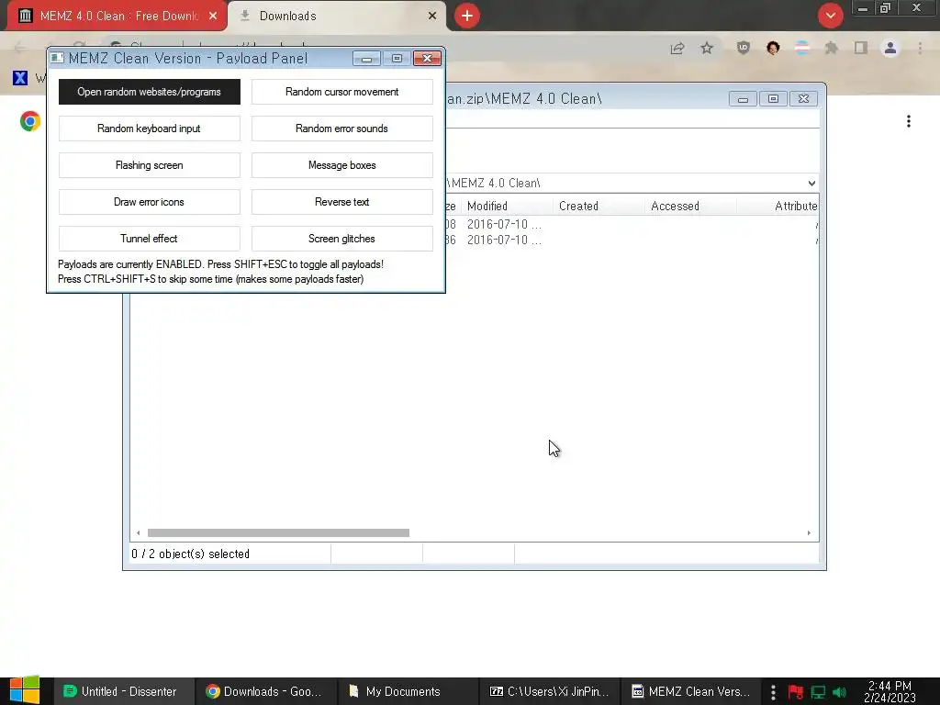Screen dimensions: 940x705
Task: Bookmark this page with the star icon
Action: coord(707,48)
